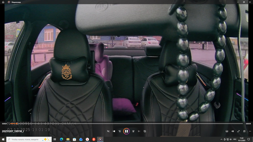Open the Yandex app with red Я icon
The height and width of the screenshot is (142, 253).
pos(94,139)
